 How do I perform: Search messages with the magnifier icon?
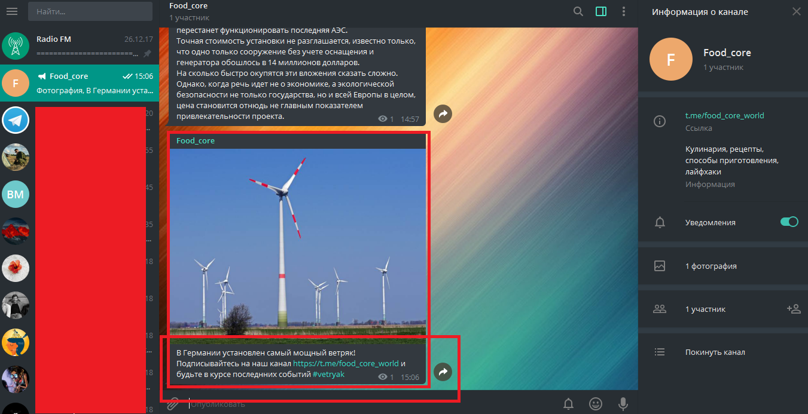point(578,11)
